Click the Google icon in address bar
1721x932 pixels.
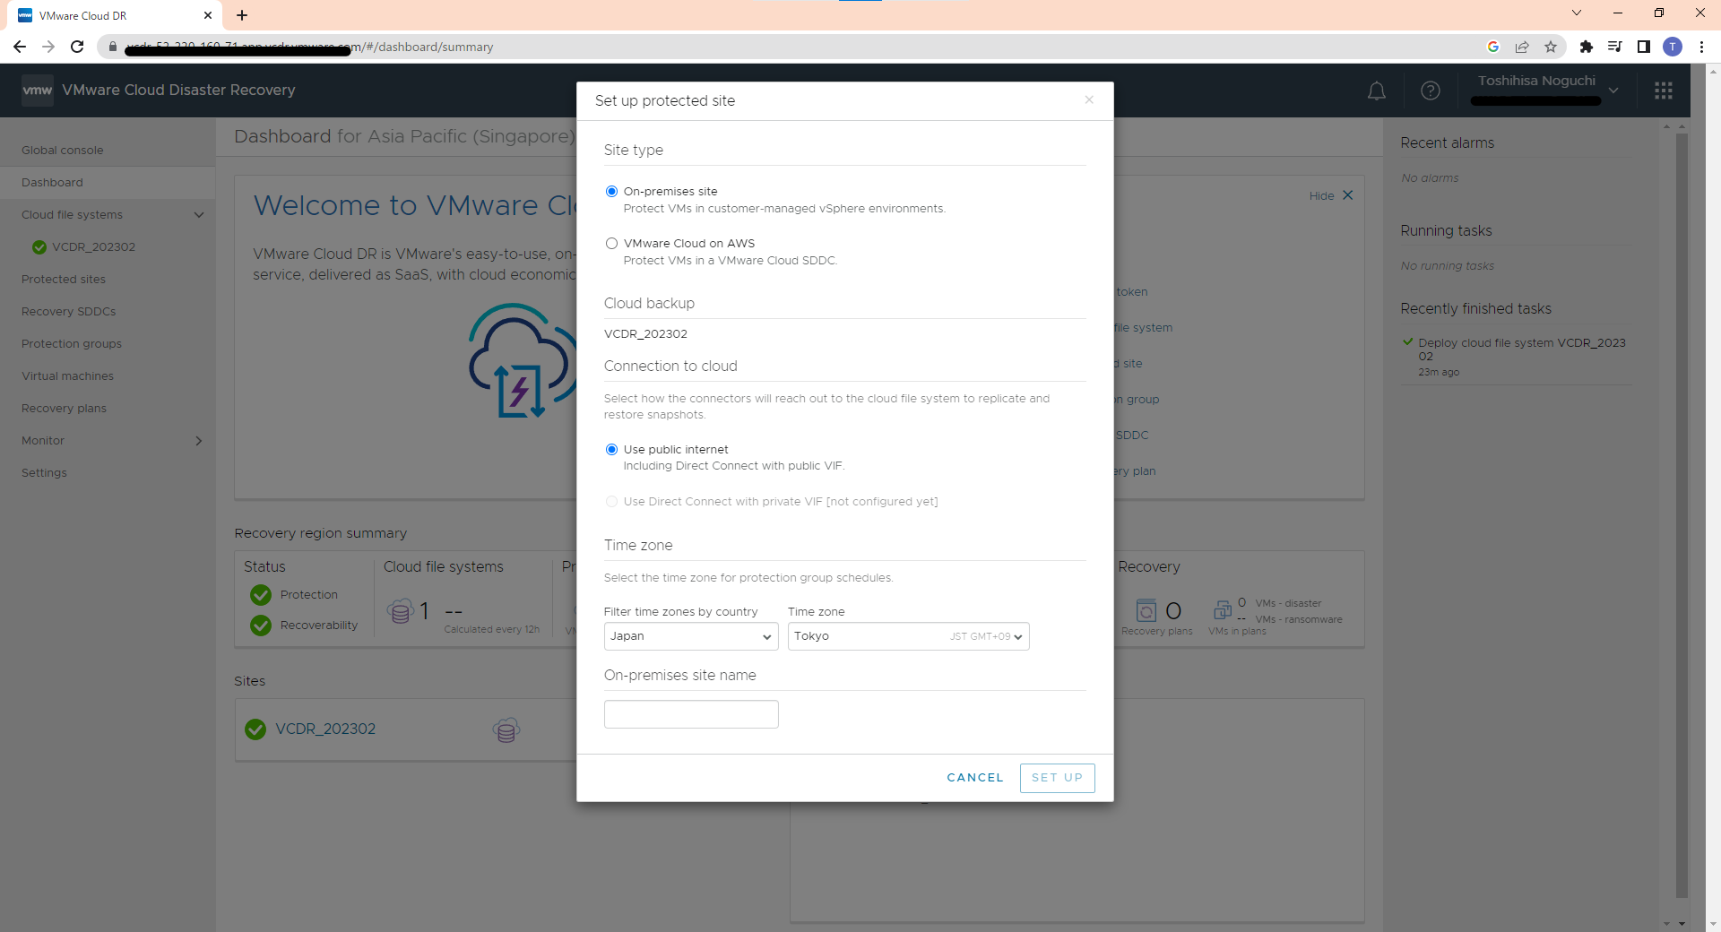point(1493,47)
